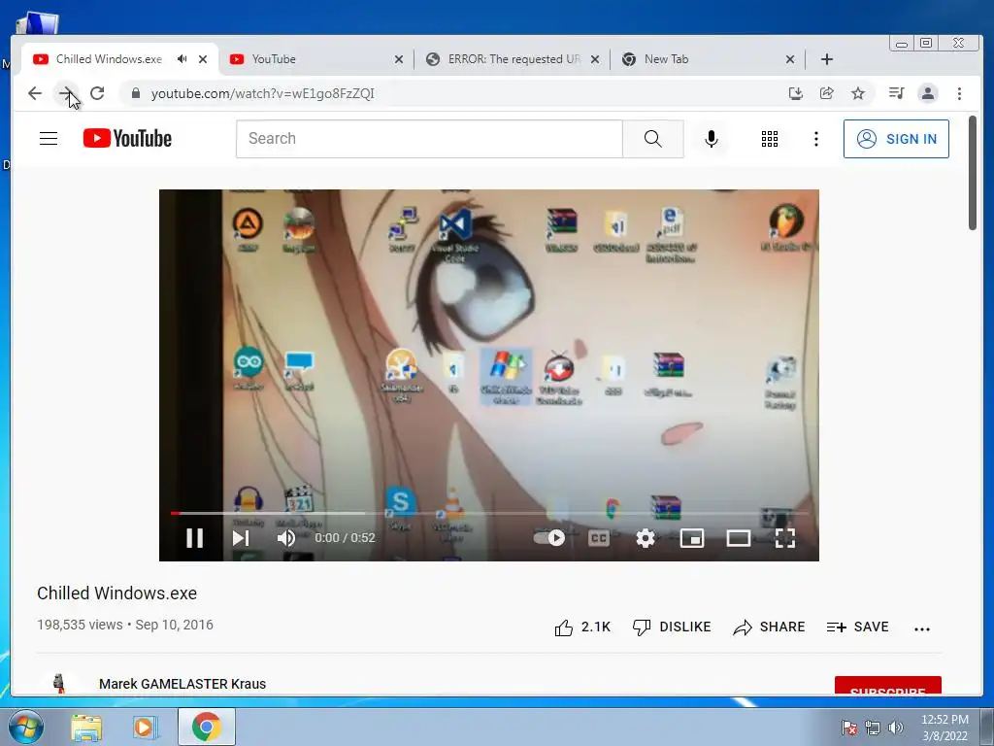Click the address bar URL
This screenshot has width=994, height=746.
point(262,93)
